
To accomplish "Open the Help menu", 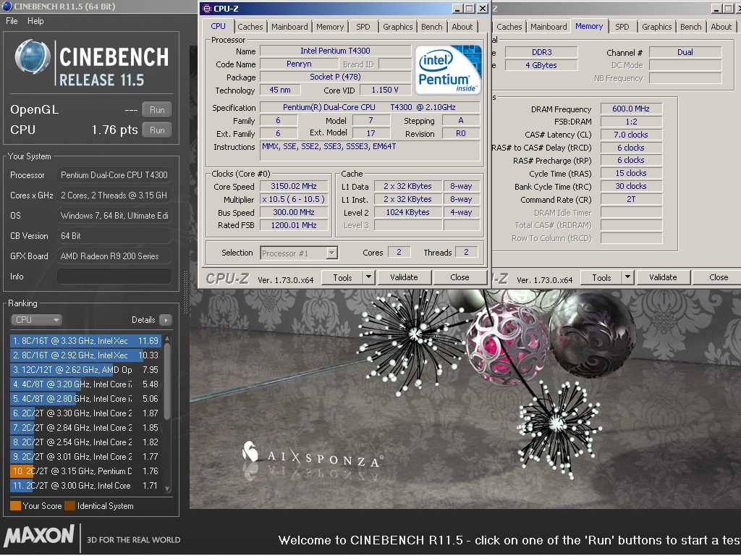I will coord(35,21).
